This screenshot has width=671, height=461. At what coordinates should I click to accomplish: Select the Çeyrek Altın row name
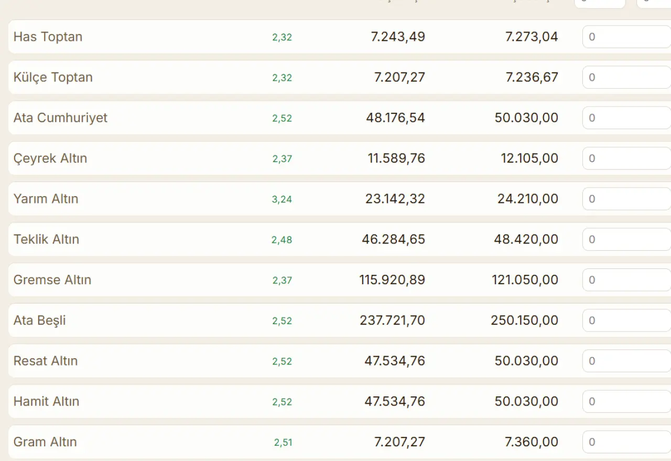(x=50, y=158)
